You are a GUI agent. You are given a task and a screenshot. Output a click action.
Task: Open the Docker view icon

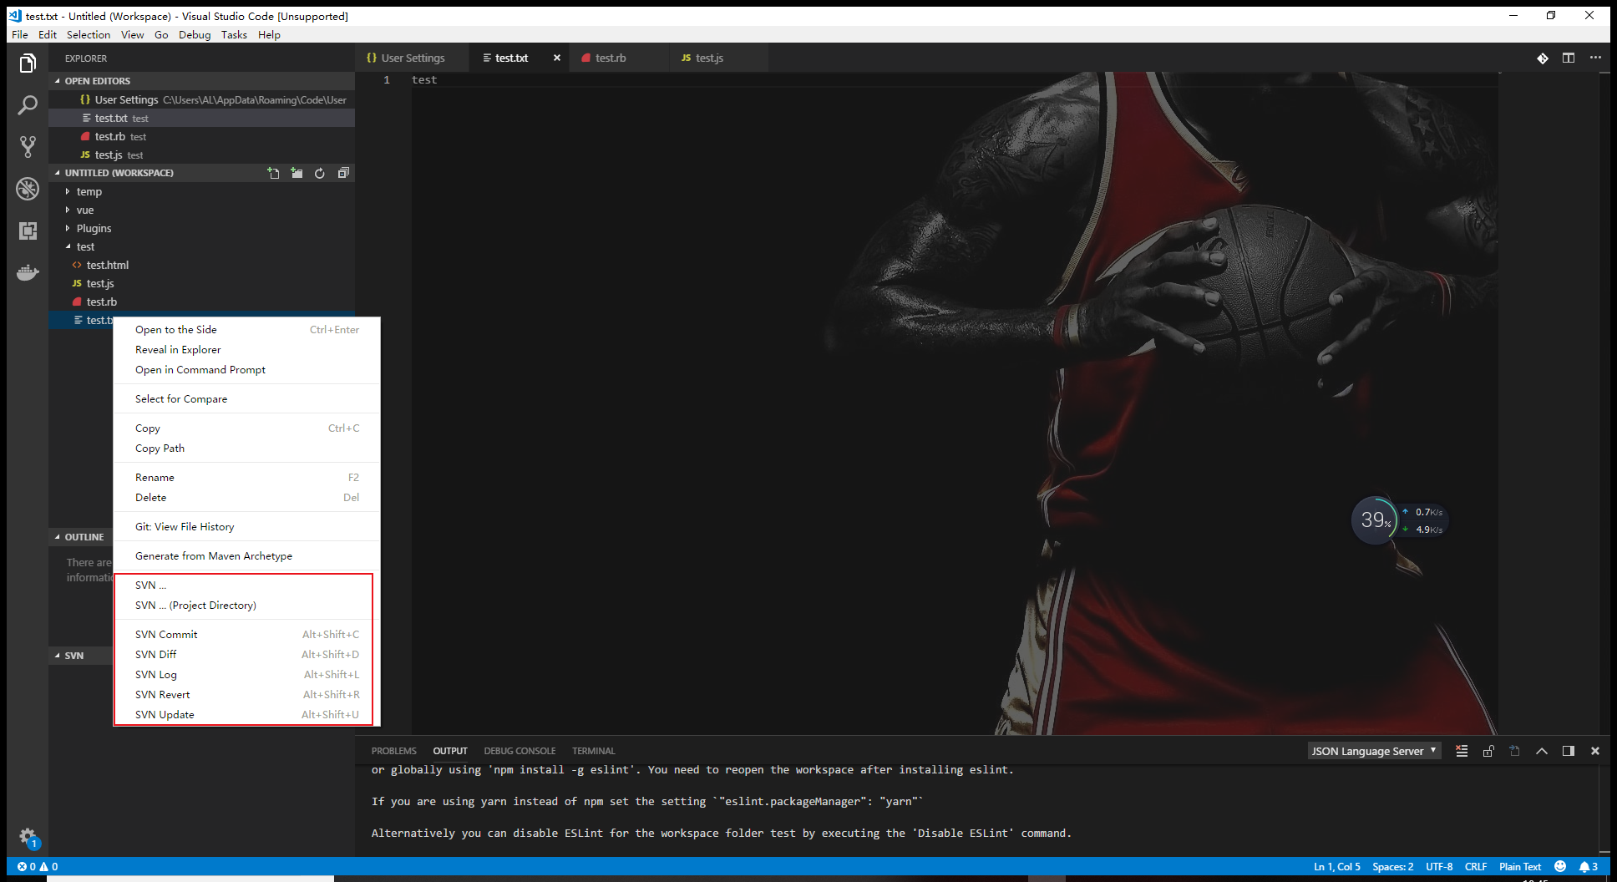click(x=28, y=272)
